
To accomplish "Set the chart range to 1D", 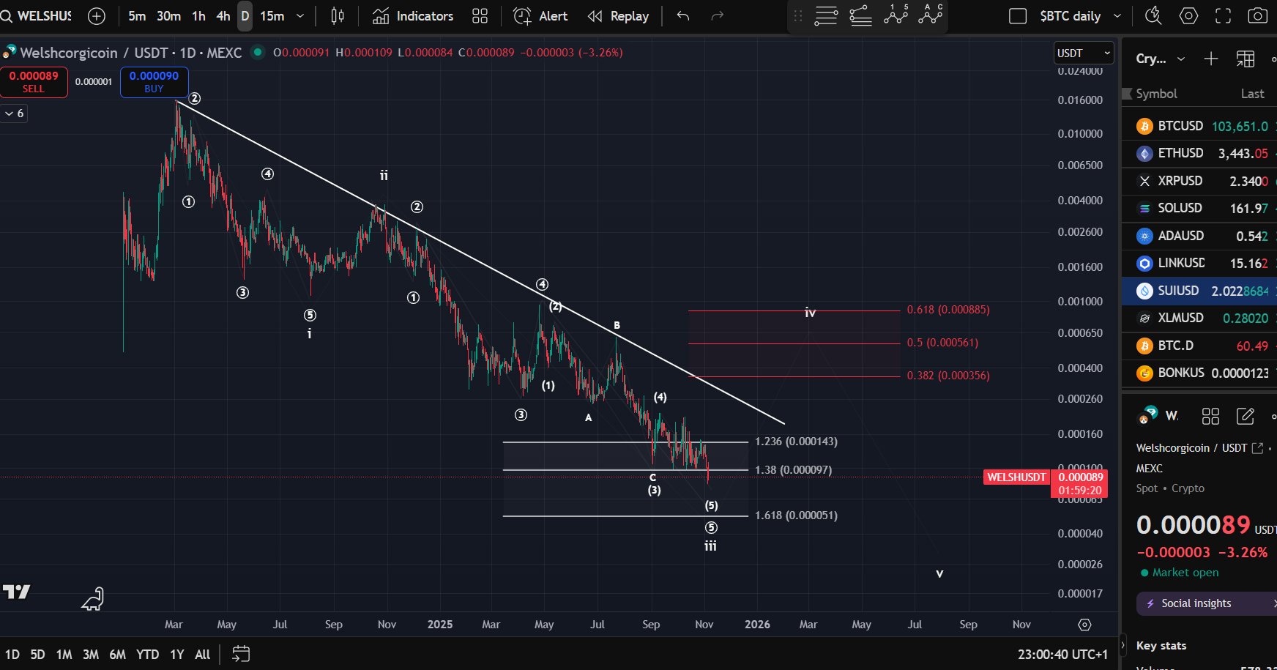I will (12, 654).
